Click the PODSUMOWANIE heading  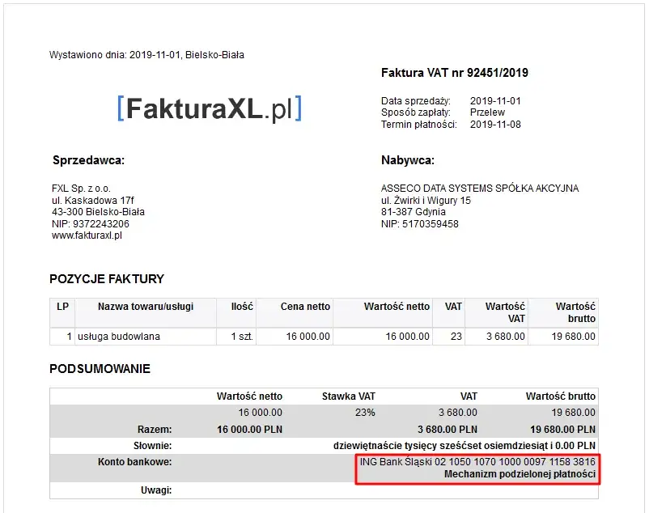click(100, 368)
